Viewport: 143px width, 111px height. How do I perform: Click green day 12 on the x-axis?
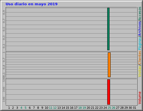[x=55, y=108]
